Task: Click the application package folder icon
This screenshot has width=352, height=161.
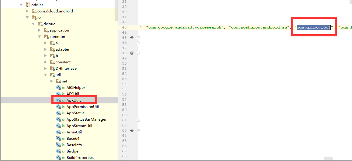Action: (x=46, y=30)
